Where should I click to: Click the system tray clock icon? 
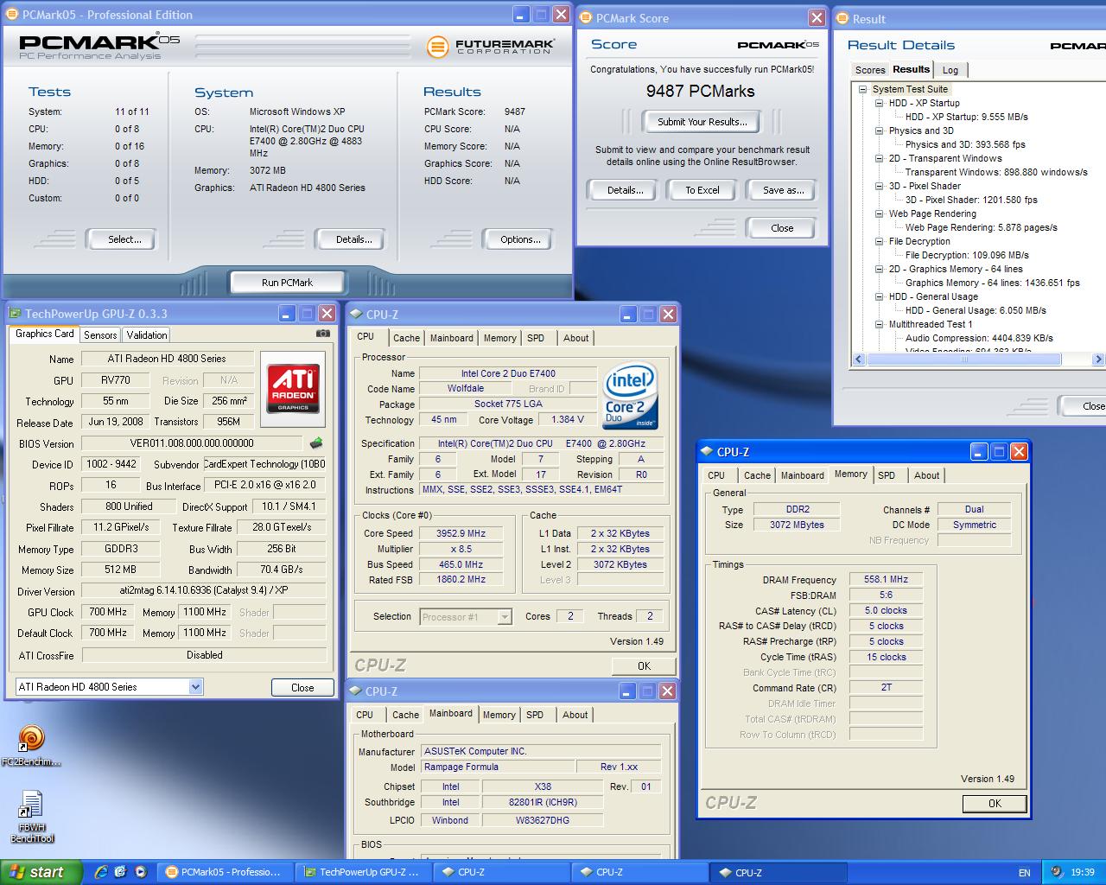point(1057,872)
